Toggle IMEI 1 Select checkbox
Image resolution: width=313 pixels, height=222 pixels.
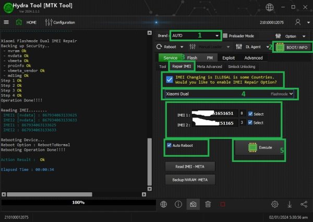click(x=250, y=114)
